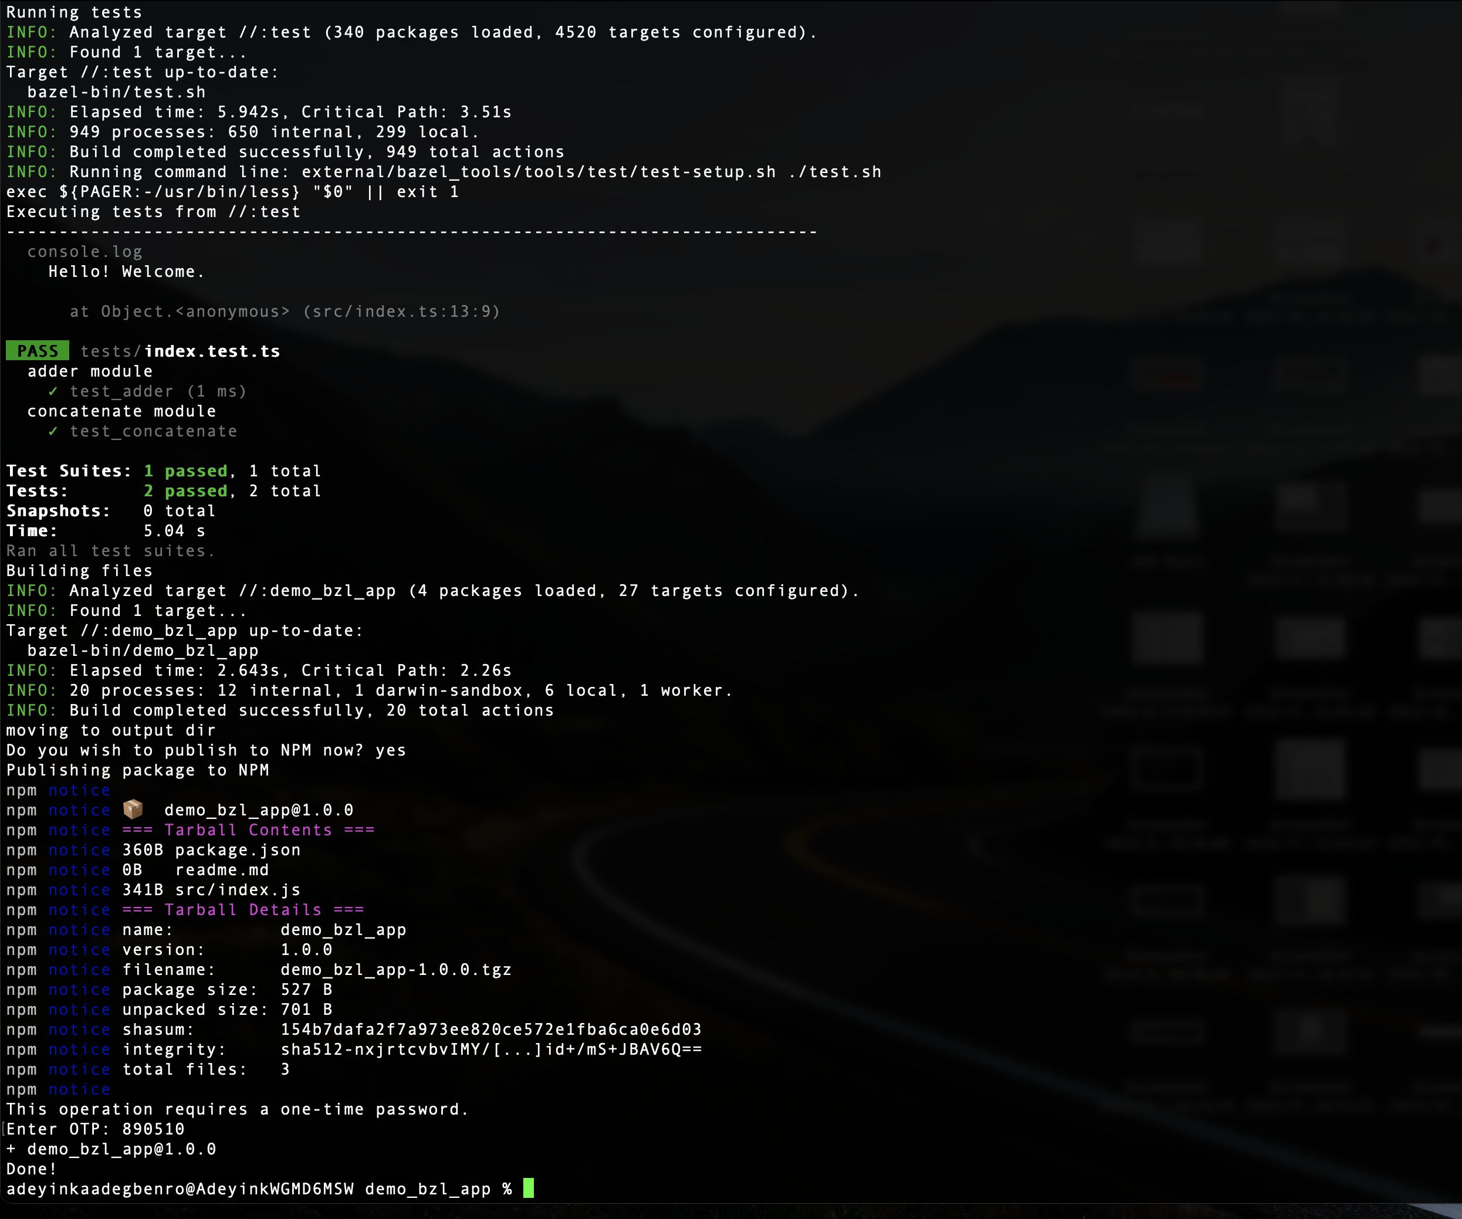The height and width of the screenshot is (1219, 1462).
Task: Click the 'yes' answer to publish prompt
Action: pyautogui.click(x=391, y=750)
